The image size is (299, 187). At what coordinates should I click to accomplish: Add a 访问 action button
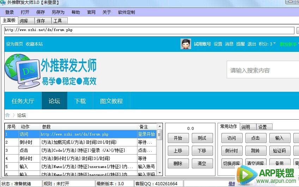(x=232, y=138)
